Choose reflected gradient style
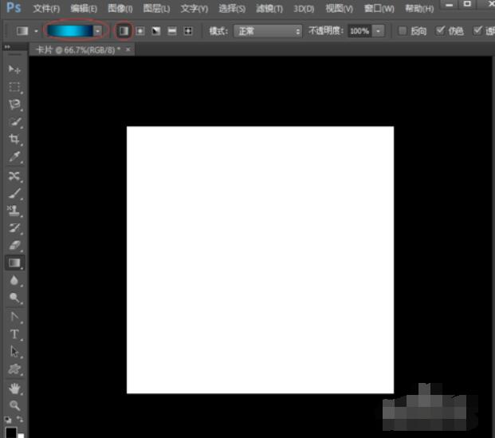 (x=172, y=31)
